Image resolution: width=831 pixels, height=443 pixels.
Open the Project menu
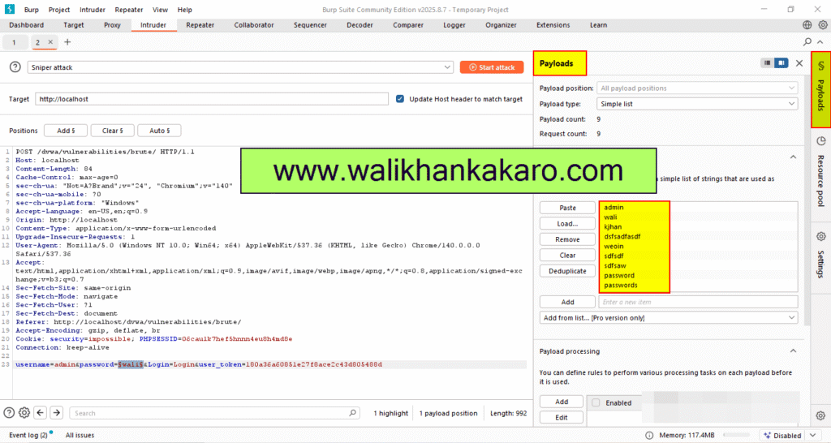(x=58, y=10)
